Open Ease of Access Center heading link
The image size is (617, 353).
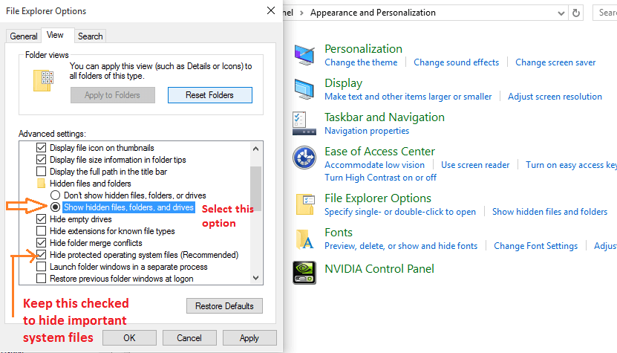(x=379, y=152)
